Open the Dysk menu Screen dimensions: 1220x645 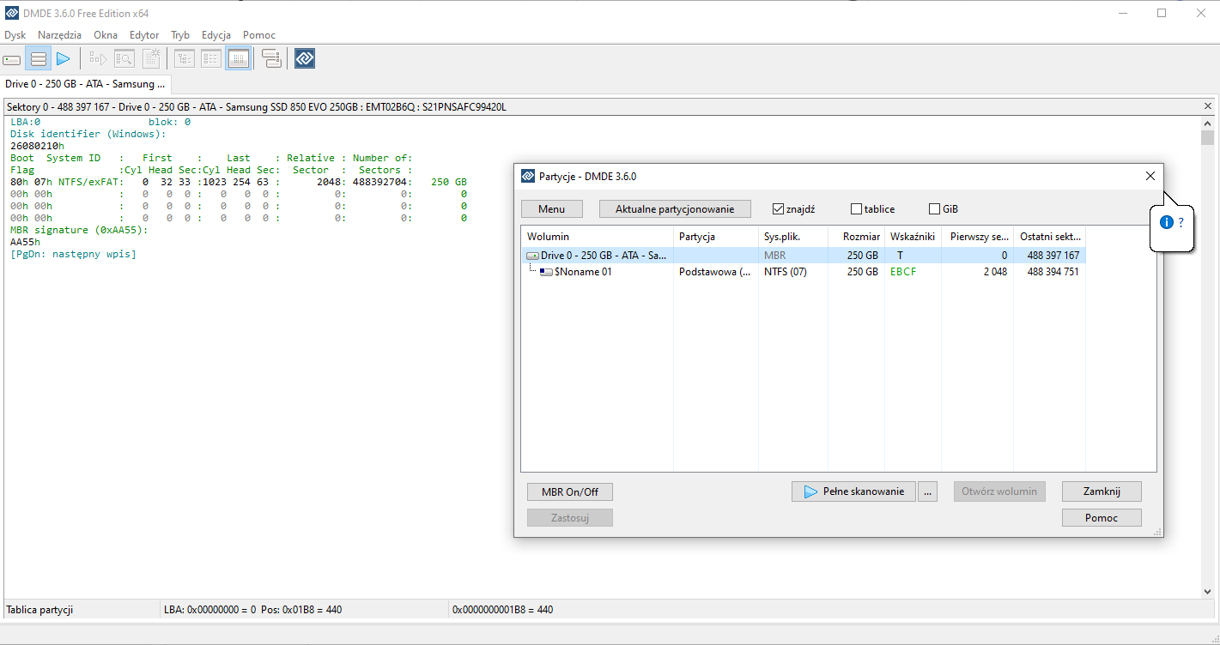point(15,35)
